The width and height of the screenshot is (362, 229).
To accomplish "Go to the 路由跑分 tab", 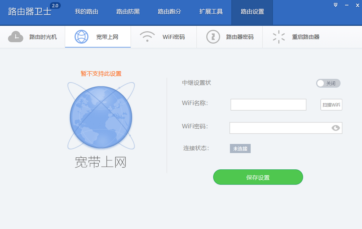I will pos(170,12).
